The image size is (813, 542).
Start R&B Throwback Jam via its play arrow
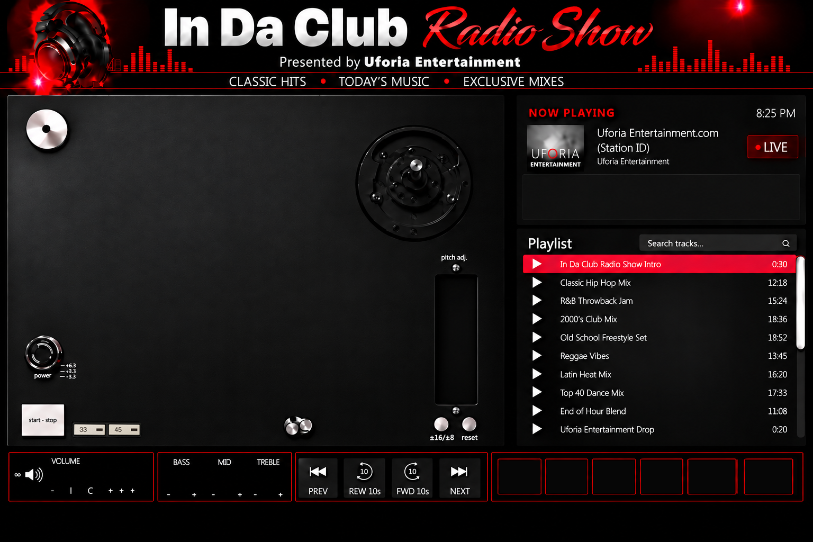pyautogui.click(x=537, y=301)
